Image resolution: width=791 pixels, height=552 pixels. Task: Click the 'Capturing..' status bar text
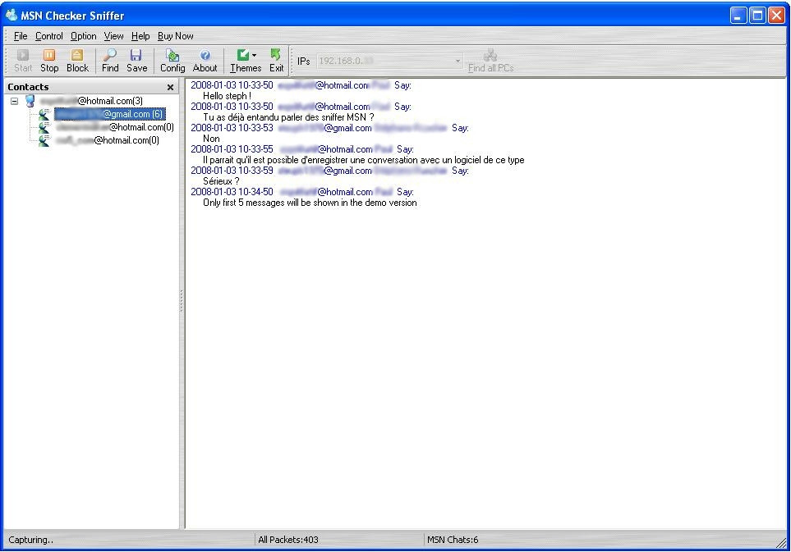tap(30, 540)
